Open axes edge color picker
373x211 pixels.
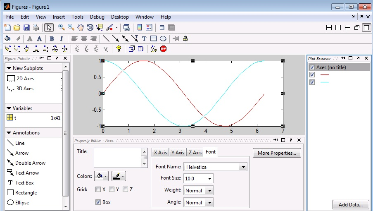pos(119,176)
